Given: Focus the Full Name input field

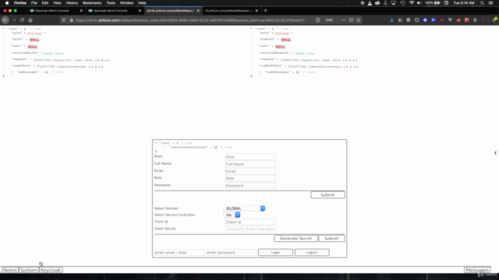Looking at the screenshot, I should (250, 164).
